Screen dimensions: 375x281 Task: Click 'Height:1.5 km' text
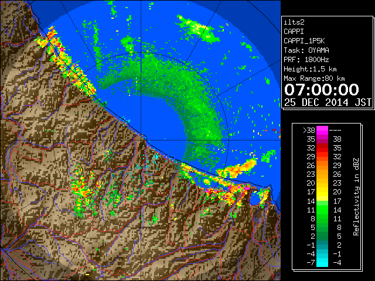pyautogui.click(x=310, y=69)
